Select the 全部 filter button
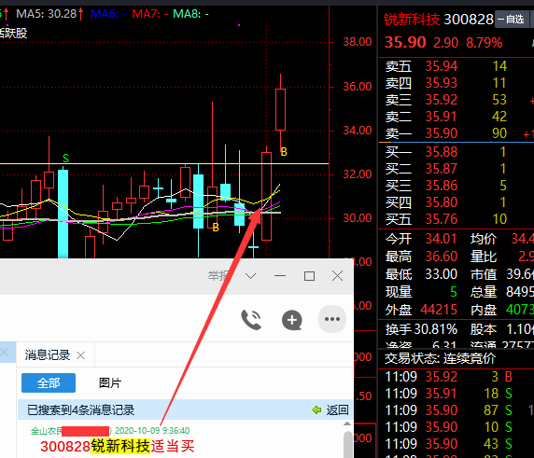The width and height of the screenshot is (534, 458). pos(49,382)
